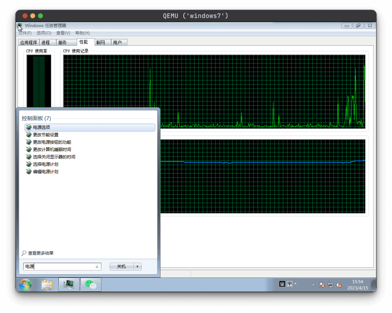Close the Task Manager window
The width and height of the screenshot is (392, 313).
tap(370, 25)
